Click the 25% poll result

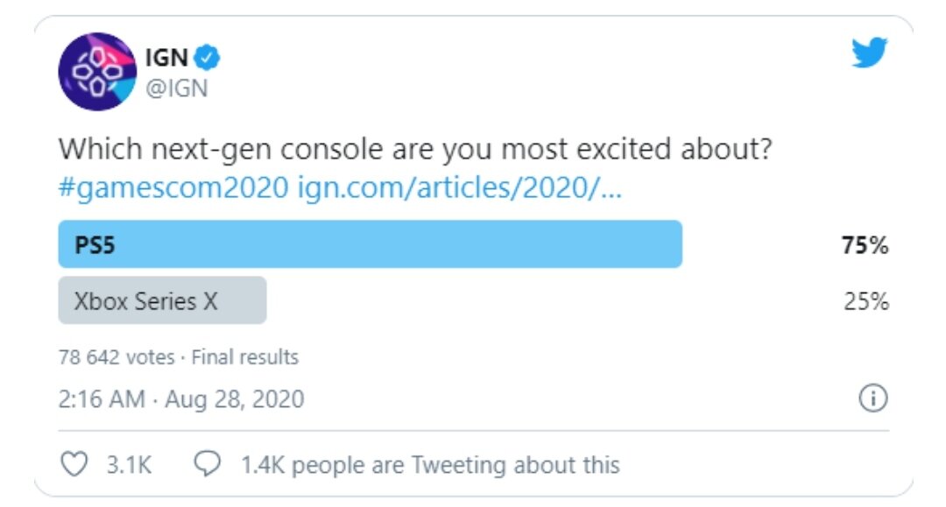[865, 301]
